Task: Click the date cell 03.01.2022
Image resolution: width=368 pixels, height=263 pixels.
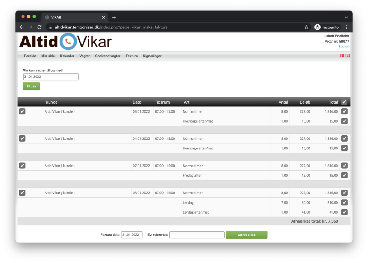Action: coord(141,111)
